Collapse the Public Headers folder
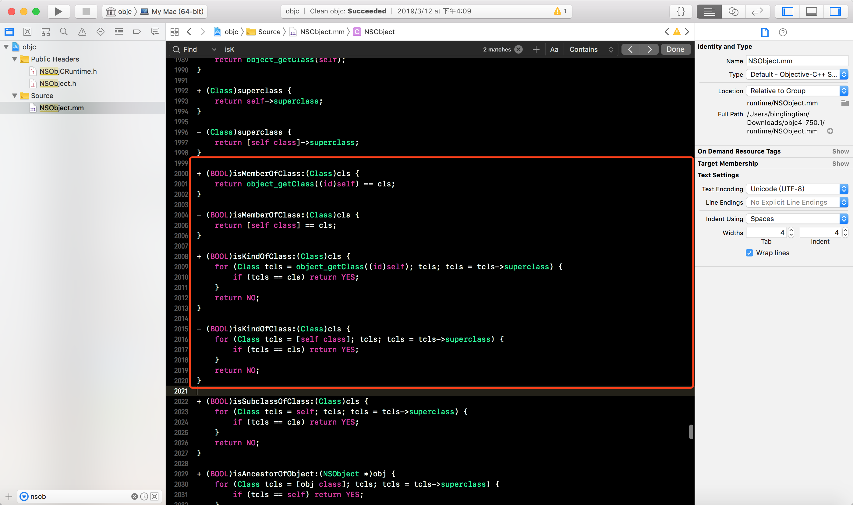This screenshot has height=505, width=853. coord(15,59)
